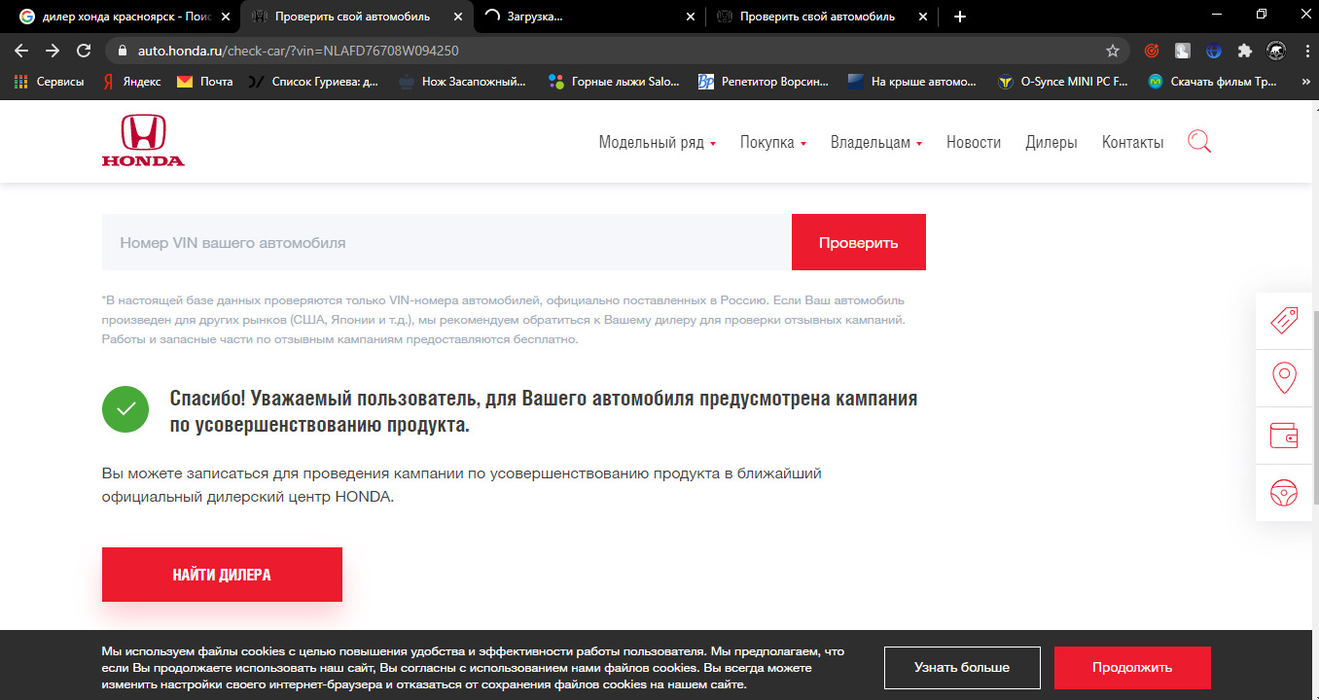Open the Extensions puzzle-piece icon

[1244, 51]
